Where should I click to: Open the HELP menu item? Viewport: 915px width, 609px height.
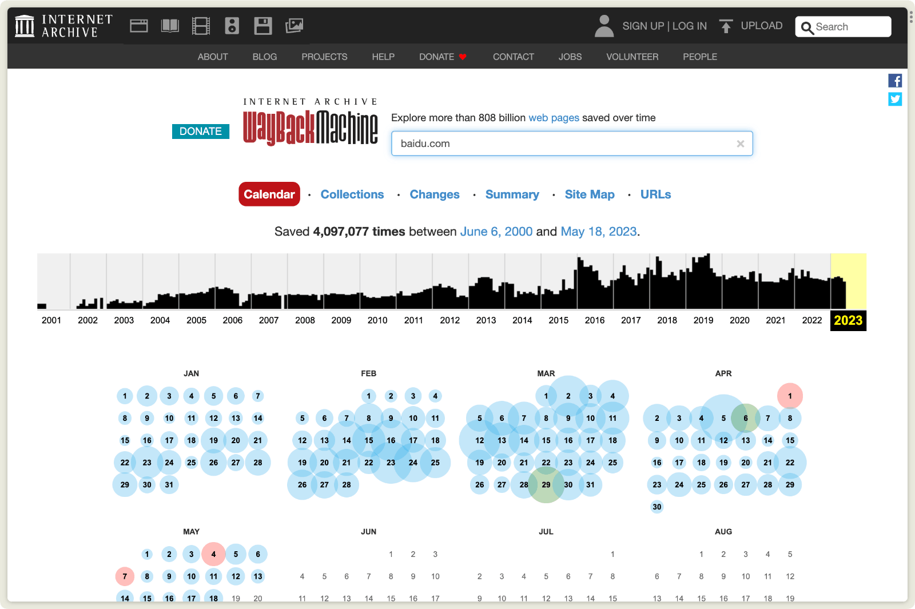(x=383, y=57)
